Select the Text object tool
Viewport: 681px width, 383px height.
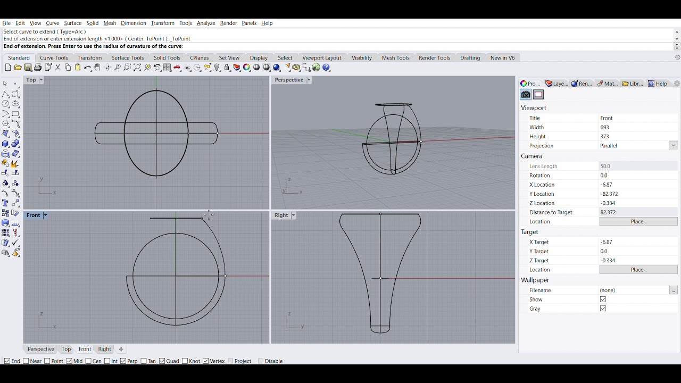(x=5, y=203)
